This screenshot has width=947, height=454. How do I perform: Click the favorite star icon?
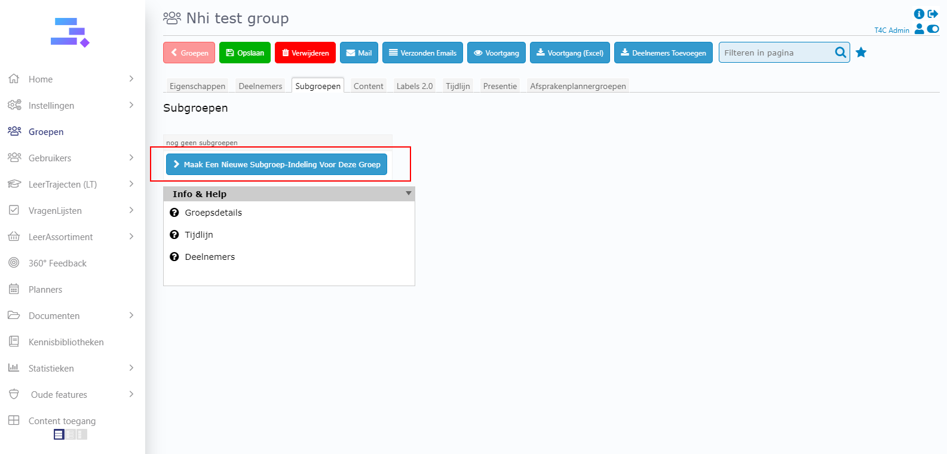pyautogui.click(x=861, y=53)
